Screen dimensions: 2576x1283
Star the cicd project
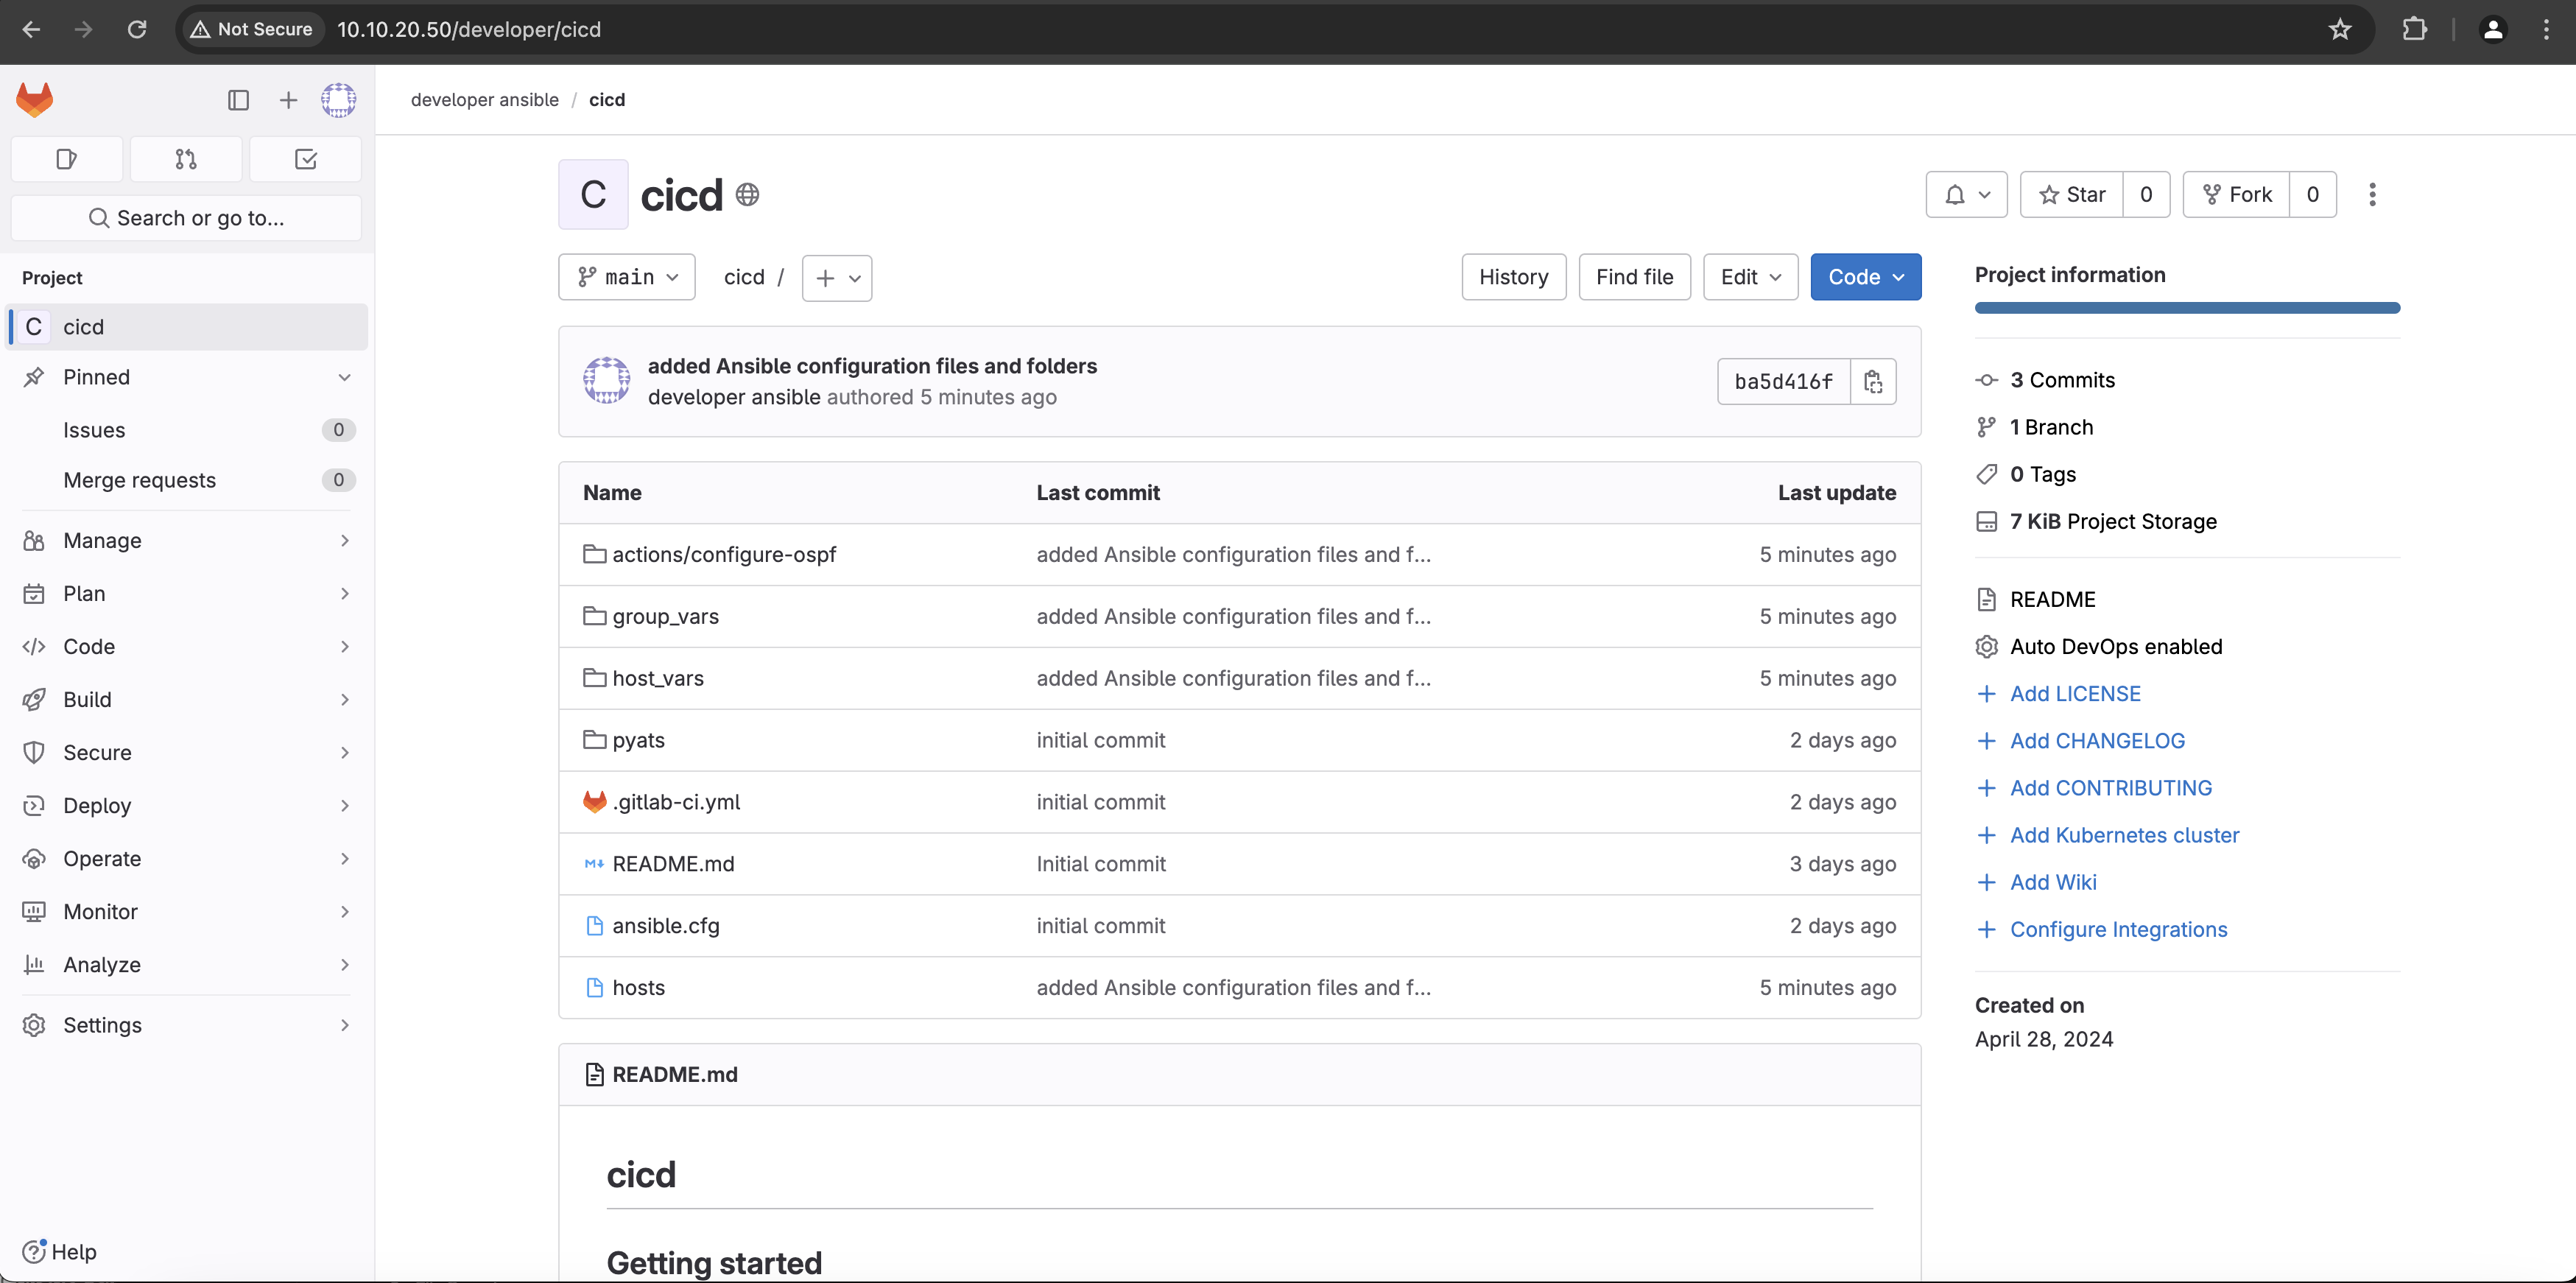[x=2071, y=194]
